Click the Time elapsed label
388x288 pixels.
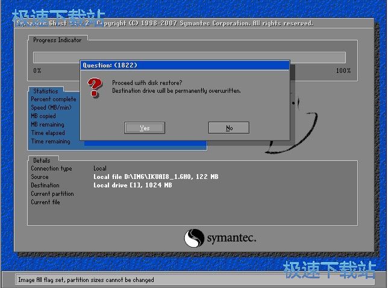[x=48, y=133]
